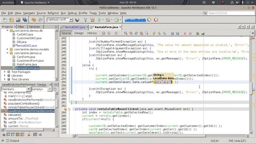Collapse the com.lentrix.demos.db package

tap(7, 30)
